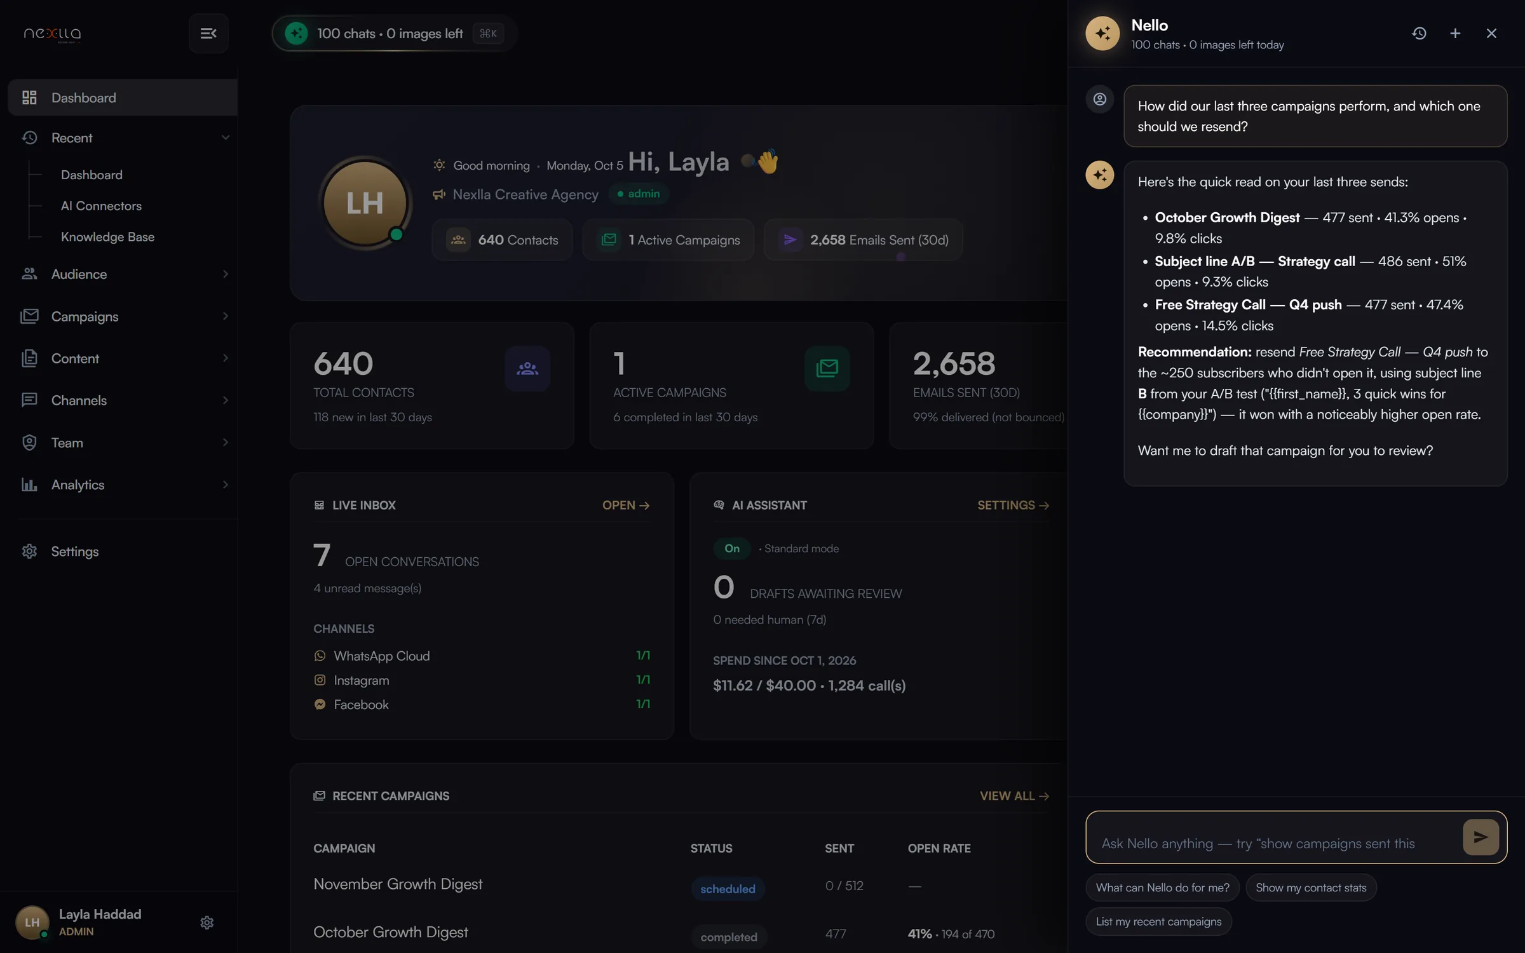Click the WhatsApp Cloud channel icon
The height and width of the screenshot is (953, 1525).
(x=320, y=656)
